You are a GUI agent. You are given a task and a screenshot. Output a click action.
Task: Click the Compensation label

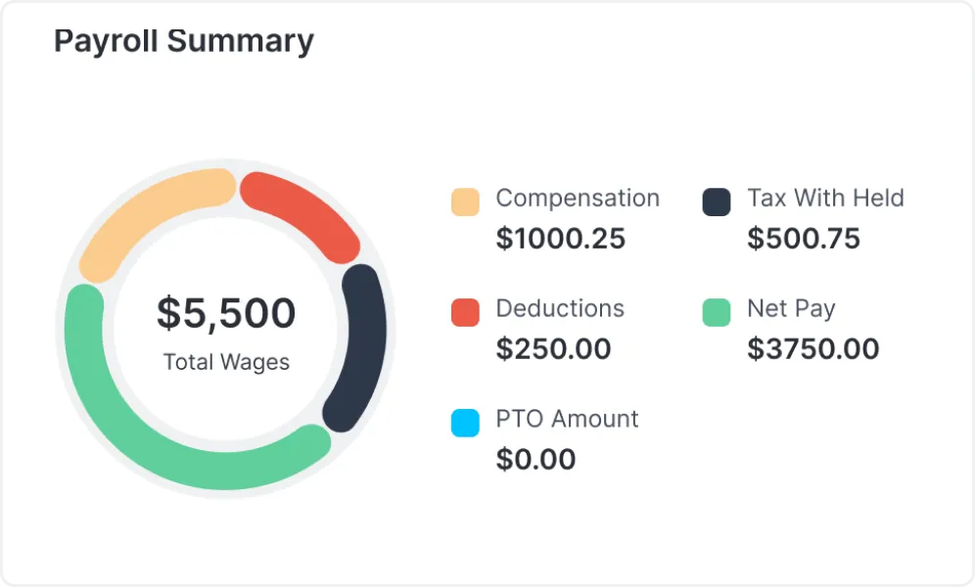click(578, 198)
